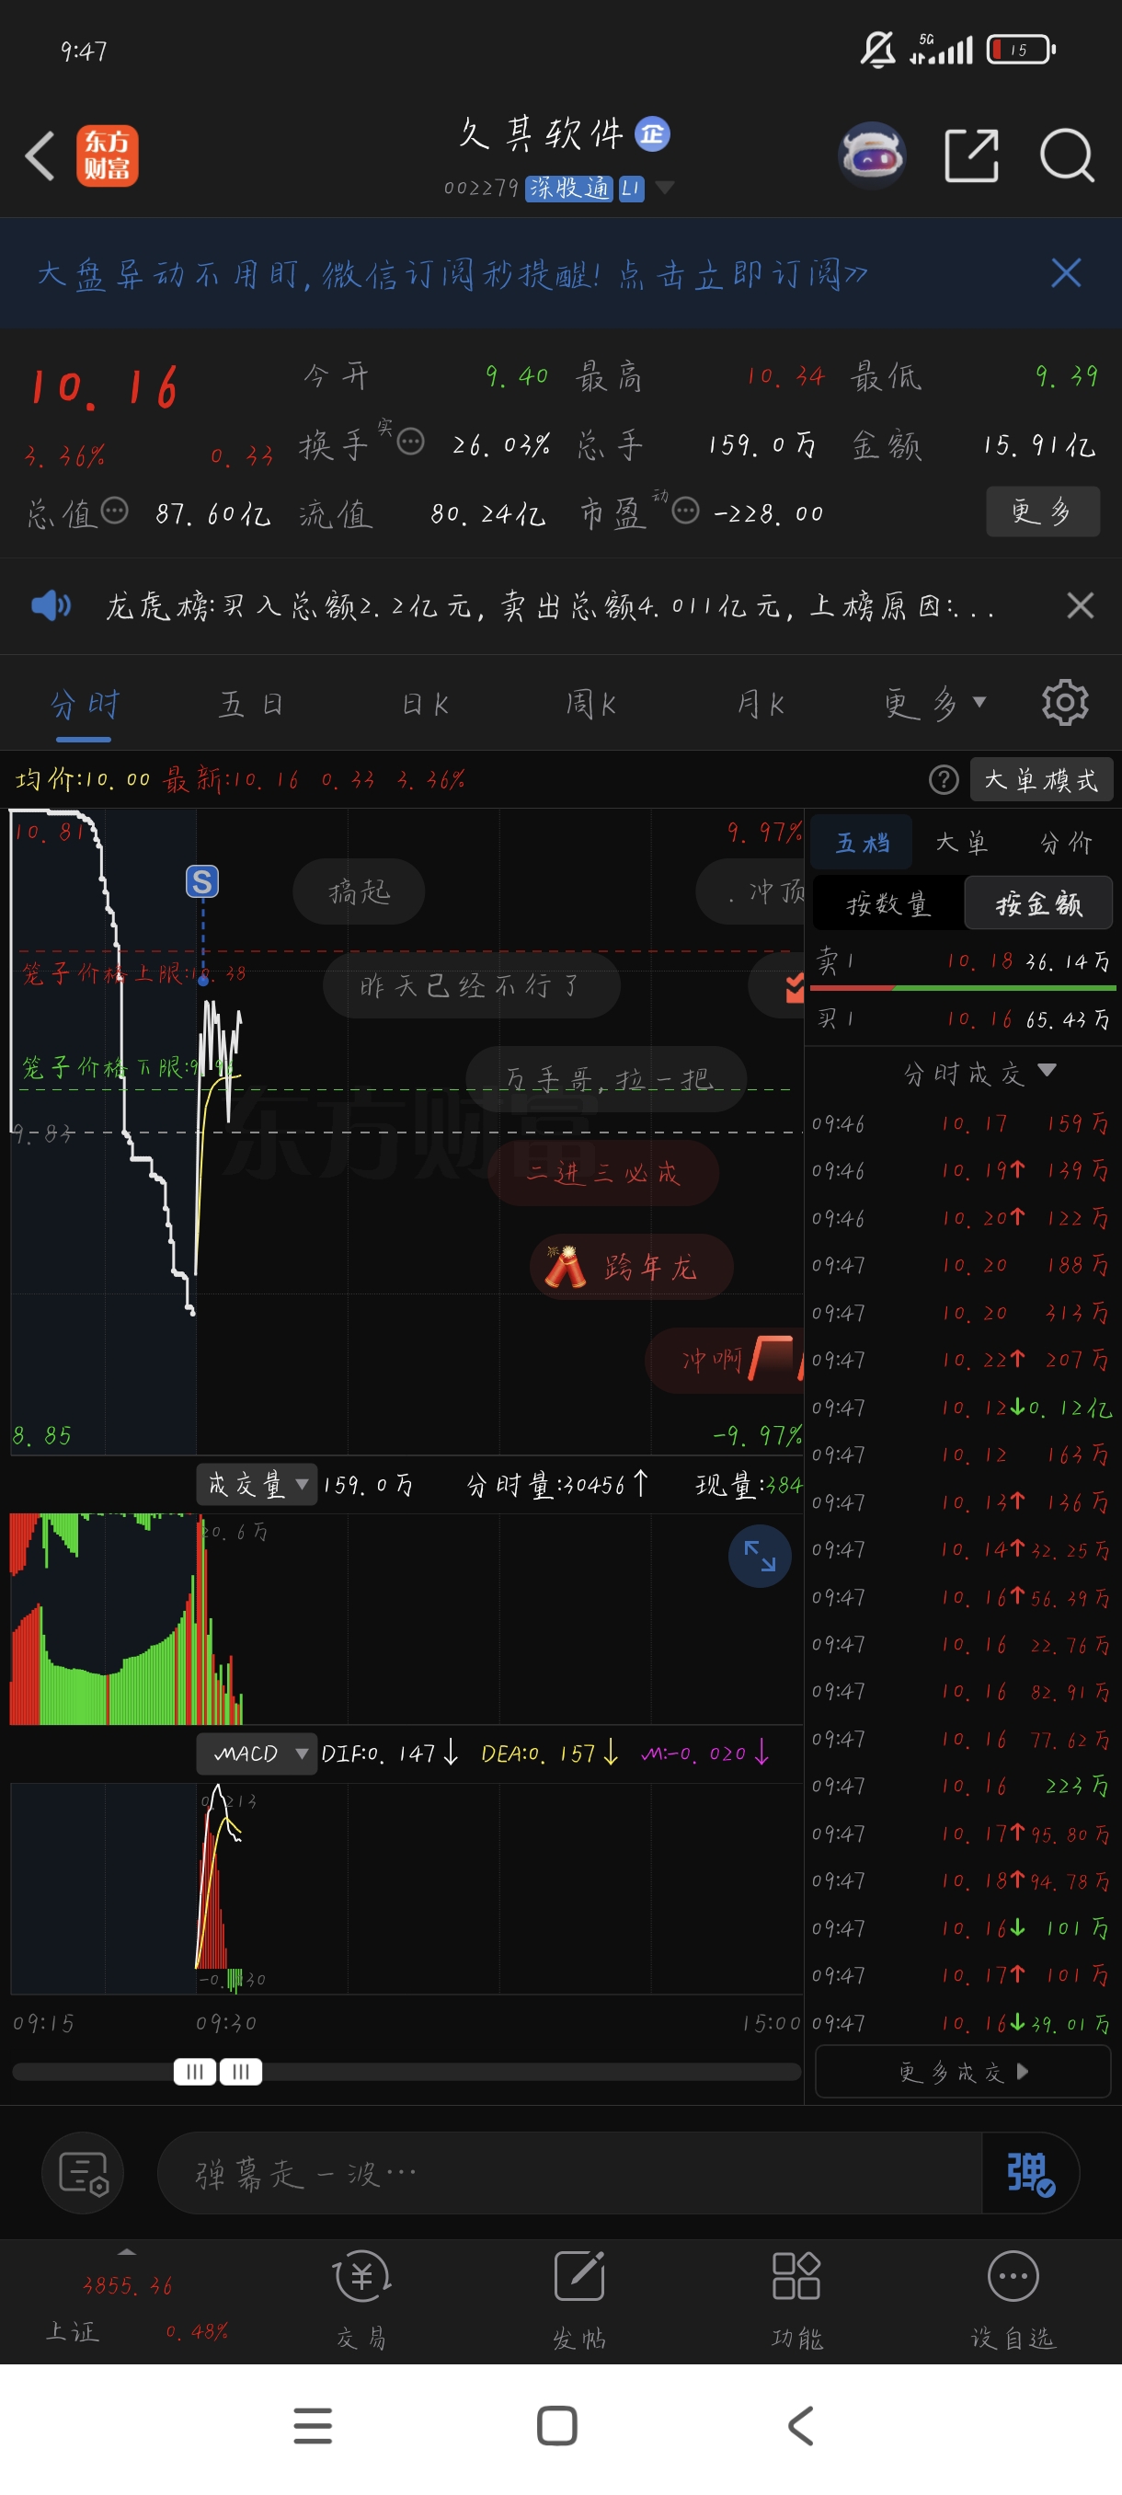Tap the info icon beside 总值
The image size is (1122, 2495).
[114, 511]
